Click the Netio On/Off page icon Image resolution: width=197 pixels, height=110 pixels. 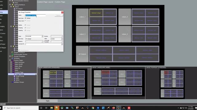coord(14,64)
